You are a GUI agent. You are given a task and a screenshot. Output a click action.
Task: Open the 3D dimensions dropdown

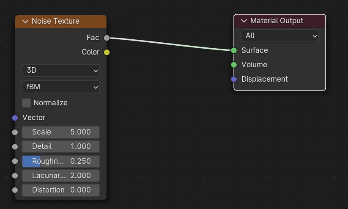61,71
